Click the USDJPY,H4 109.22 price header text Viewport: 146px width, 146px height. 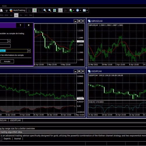click(x=106, y=75)
